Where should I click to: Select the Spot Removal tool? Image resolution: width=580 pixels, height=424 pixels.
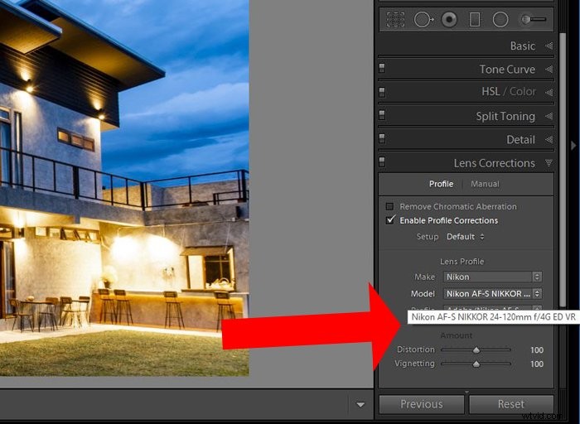coord(423,19)
